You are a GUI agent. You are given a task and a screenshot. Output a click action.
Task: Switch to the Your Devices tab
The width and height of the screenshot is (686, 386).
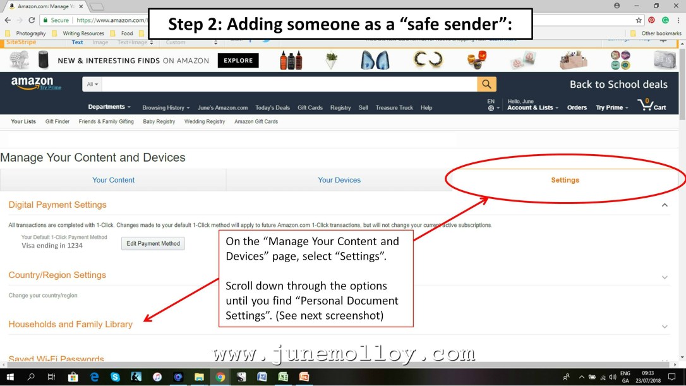coord(339,180)
